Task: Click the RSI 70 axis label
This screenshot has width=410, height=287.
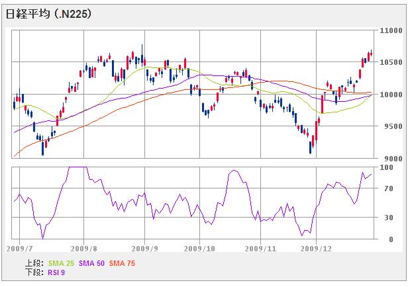Action: (389, 188)
